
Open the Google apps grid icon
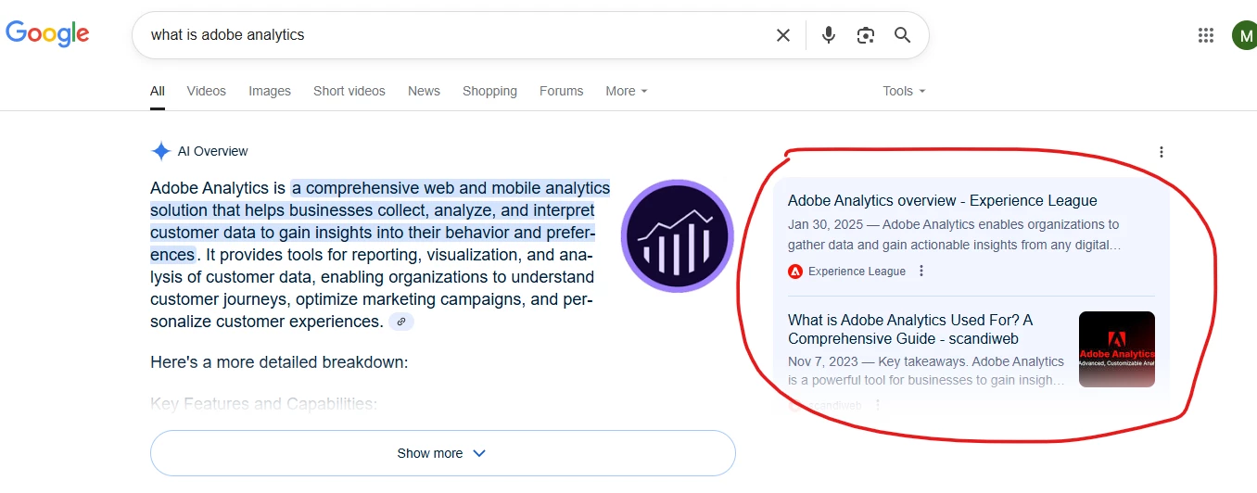click(1206, 35)
